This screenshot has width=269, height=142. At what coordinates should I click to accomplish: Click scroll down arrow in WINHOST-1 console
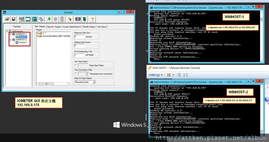(x=261, y=61)
